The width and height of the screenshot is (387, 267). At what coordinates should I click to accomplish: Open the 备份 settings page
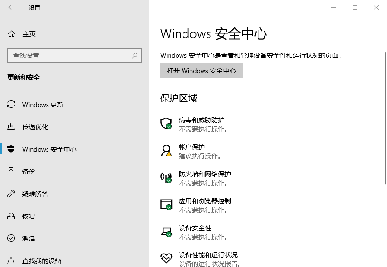(x=75, y=171)
